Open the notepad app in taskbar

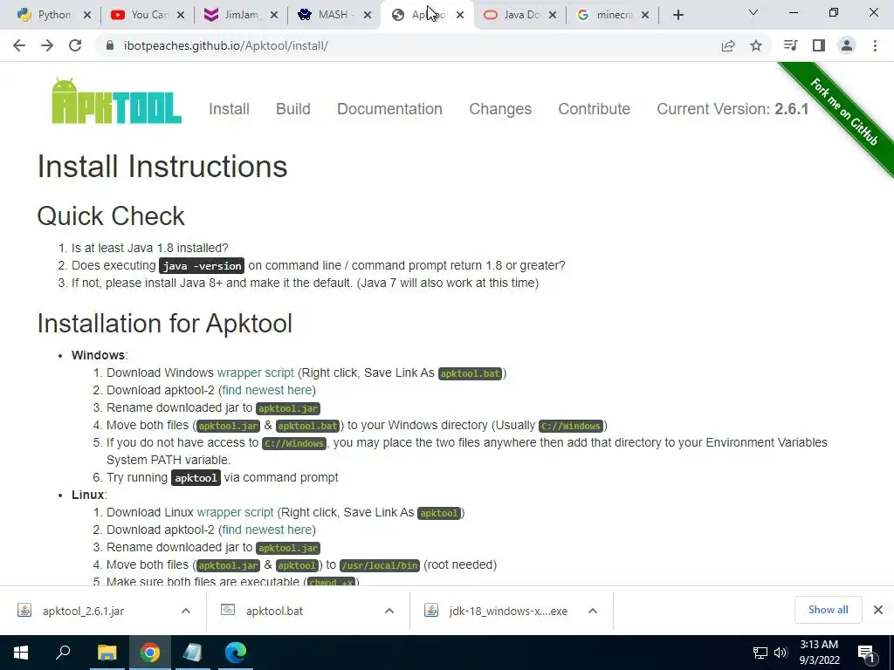pos(193,653)
